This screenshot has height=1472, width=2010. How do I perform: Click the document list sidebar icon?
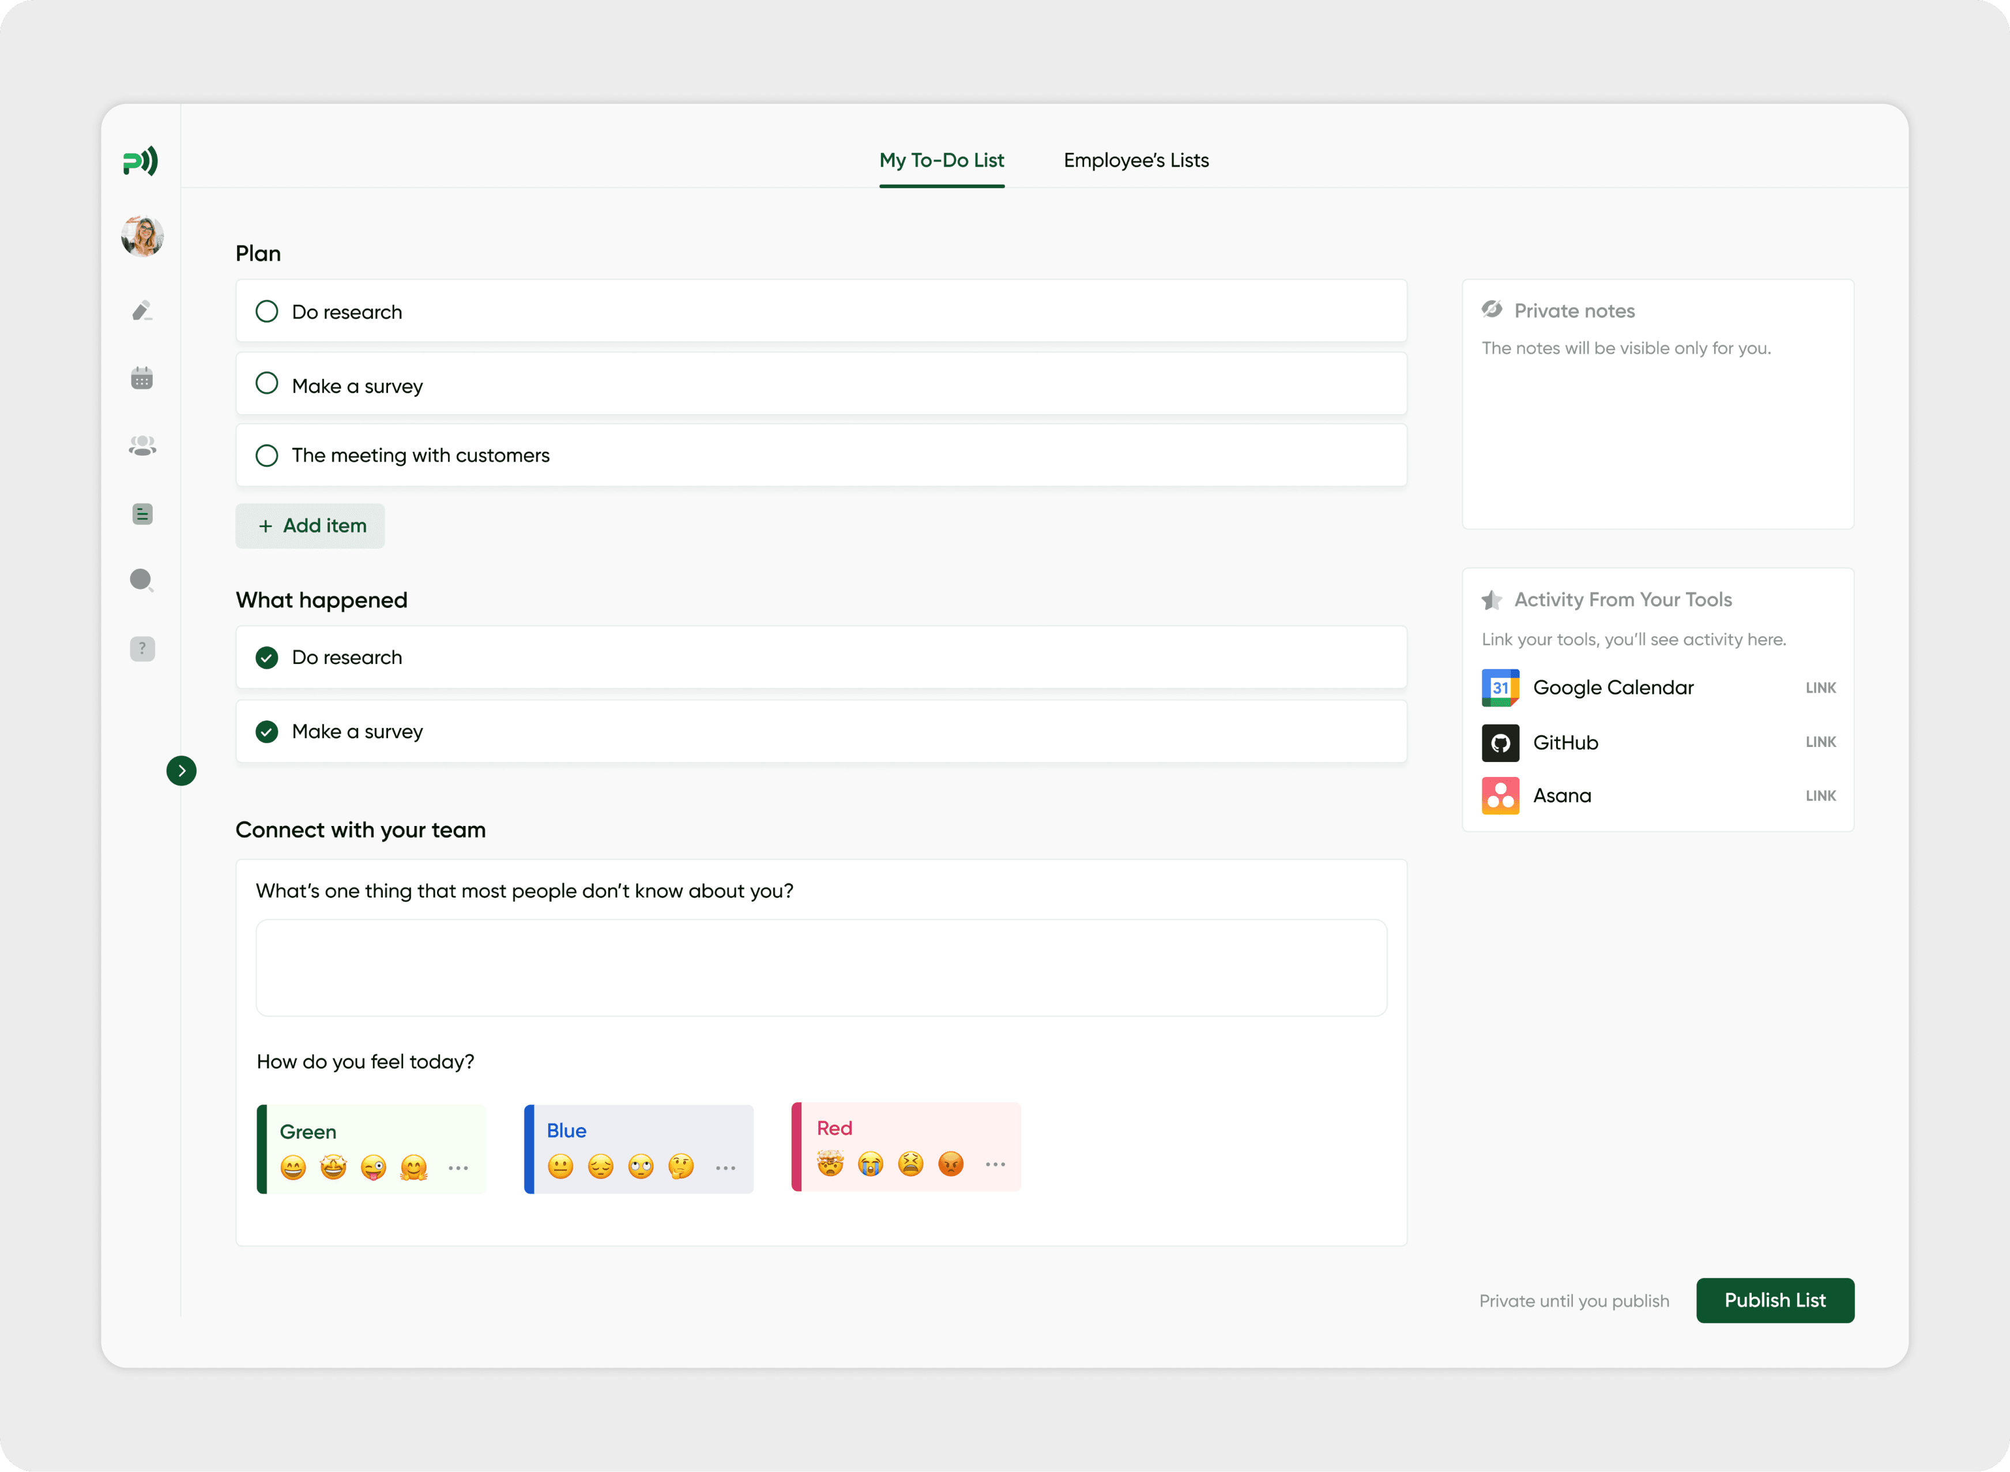tap(142, 514)
